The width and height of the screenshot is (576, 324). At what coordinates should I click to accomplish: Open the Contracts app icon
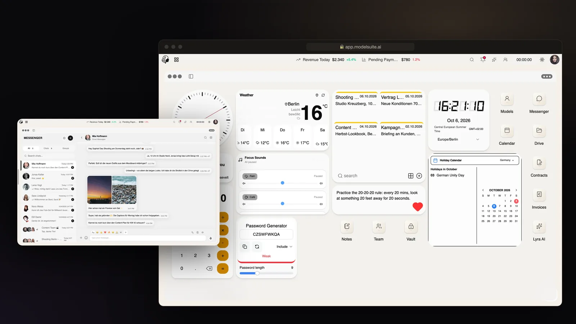(x=539, y=163)
